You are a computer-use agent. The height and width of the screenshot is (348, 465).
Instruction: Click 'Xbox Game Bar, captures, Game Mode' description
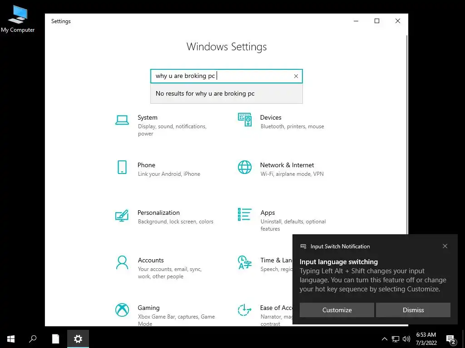coord(176,320)
